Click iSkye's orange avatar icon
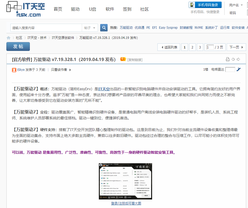Image resolution: width=248 pixels, height=208 pixels. pos(14,70)
